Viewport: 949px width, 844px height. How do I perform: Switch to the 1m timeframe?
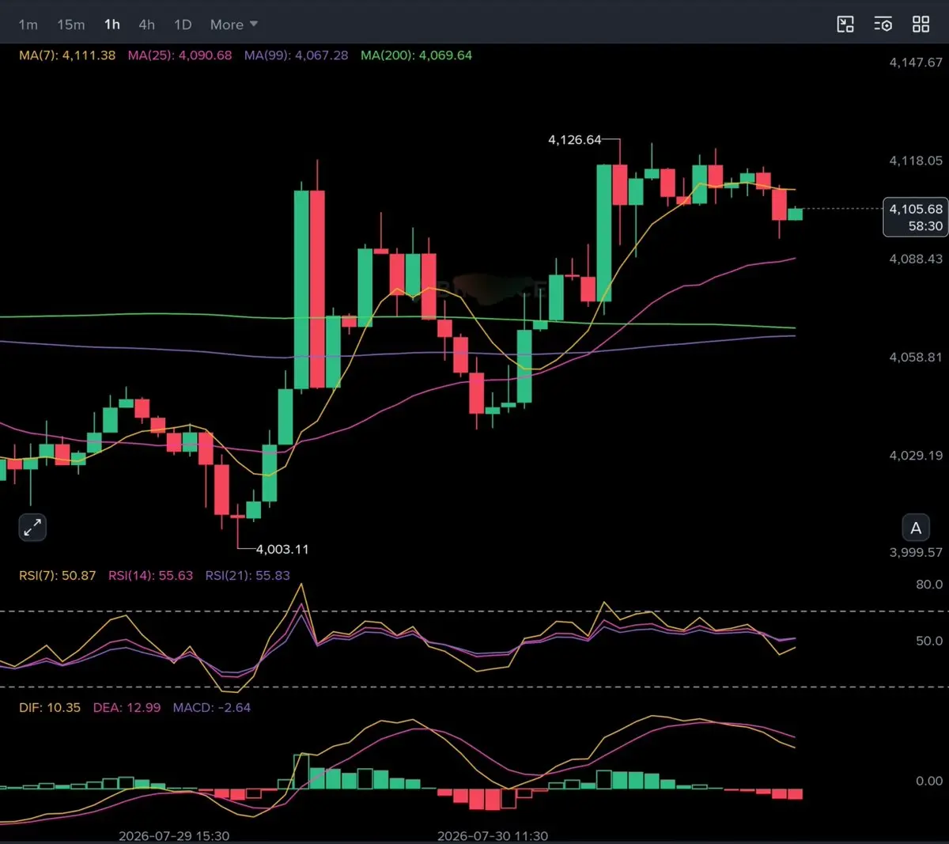[x=28, y=25]
